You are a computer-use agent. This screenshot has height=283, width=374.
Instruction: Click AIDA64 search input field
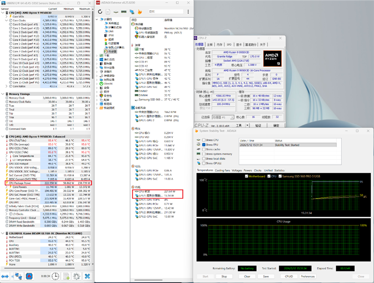point(165,11)
